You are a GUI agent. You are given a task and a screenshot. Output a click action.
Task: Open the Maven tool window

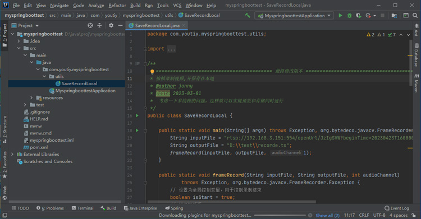click(416, 83)
